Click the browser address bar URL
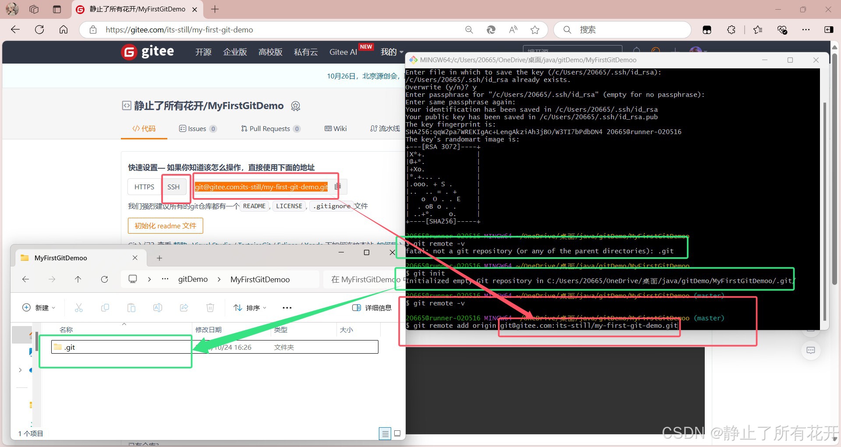841x447 pixels. pos(179,30)
